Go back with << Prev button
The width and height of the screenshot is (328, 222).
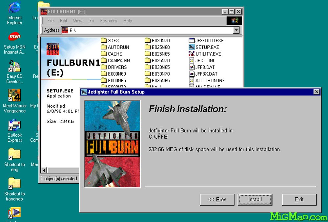[217, 199]
